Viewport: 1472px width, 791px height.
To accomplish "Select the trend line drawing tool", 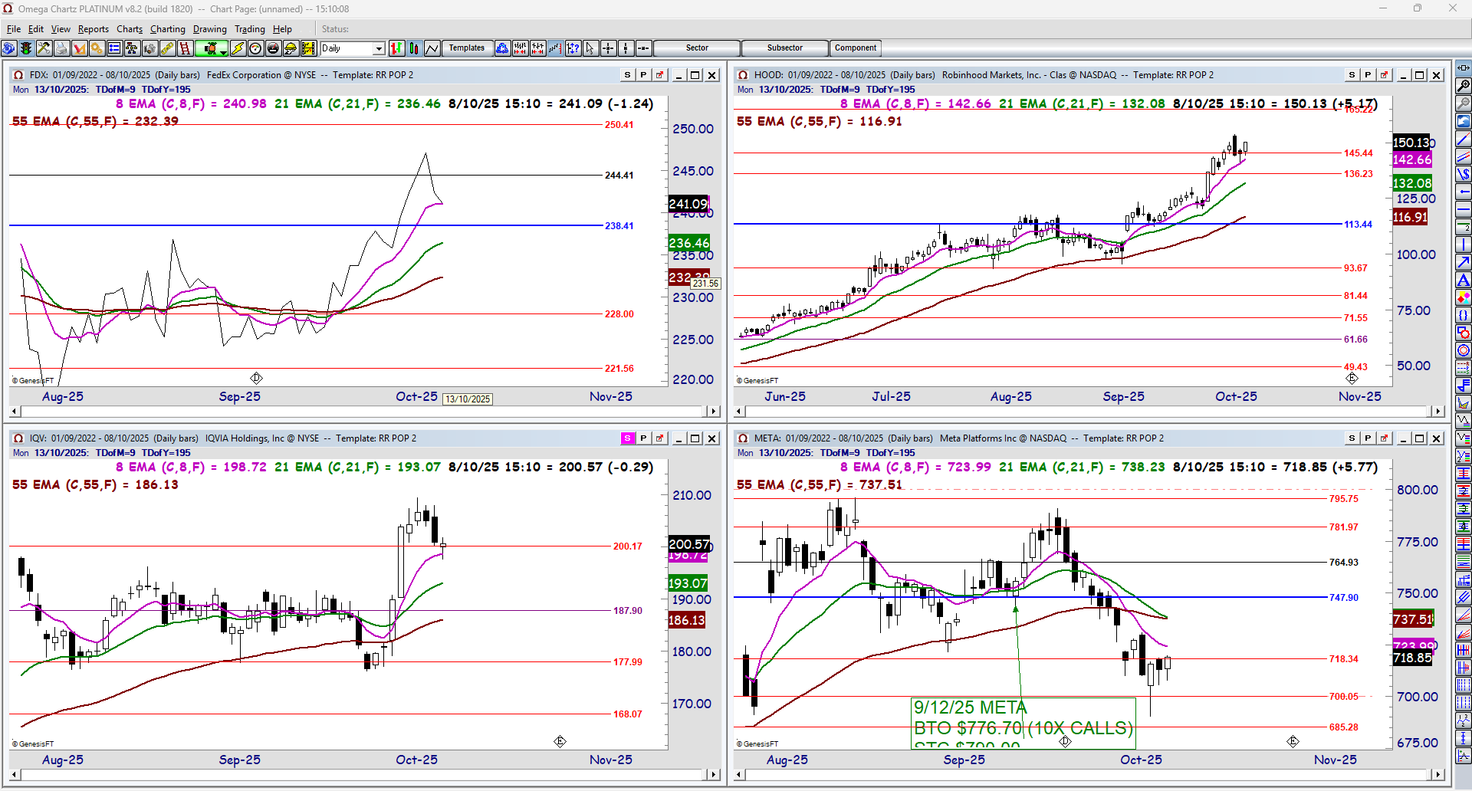I will click(1463, 139).
